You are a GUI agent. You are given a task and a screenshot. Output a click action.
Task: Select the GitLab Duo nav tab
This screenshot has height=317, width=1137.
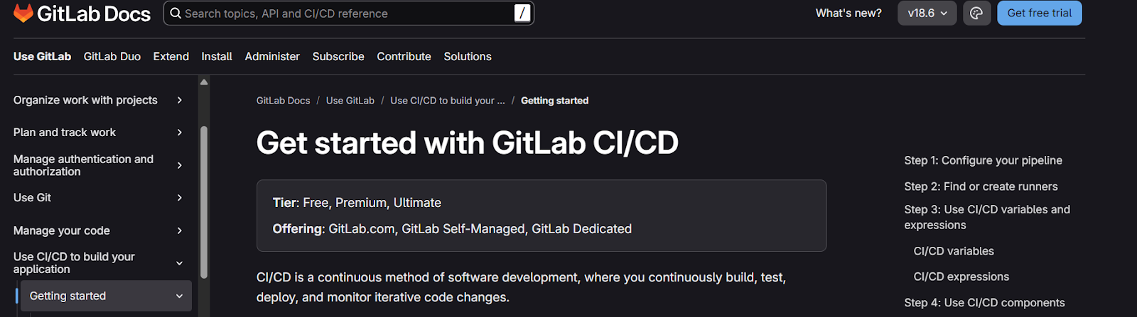pos(112,56)
